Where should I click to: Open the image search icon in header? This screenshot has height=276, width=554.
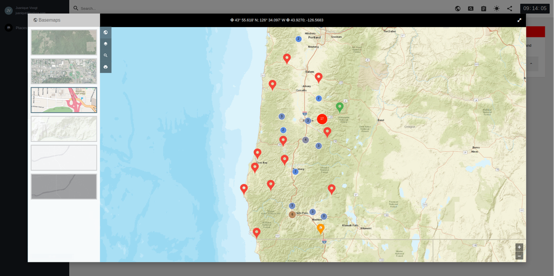[x=471, y=9]
